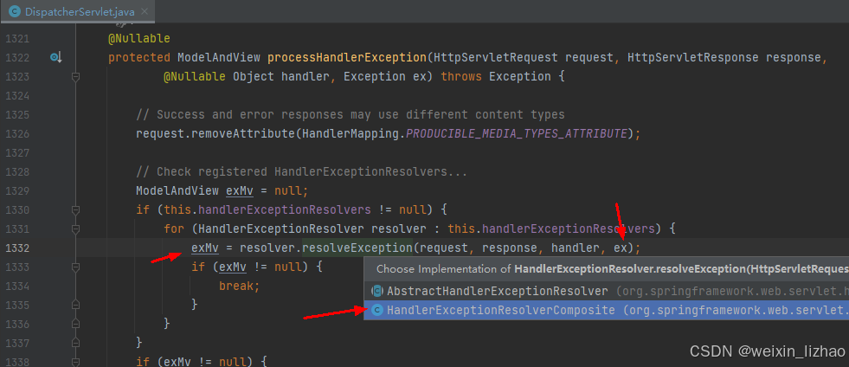Click HttpServletResponse parameter type on line 1322
Image resolution: width=849 pixels, height=367 pixels.
coord(693,57)
